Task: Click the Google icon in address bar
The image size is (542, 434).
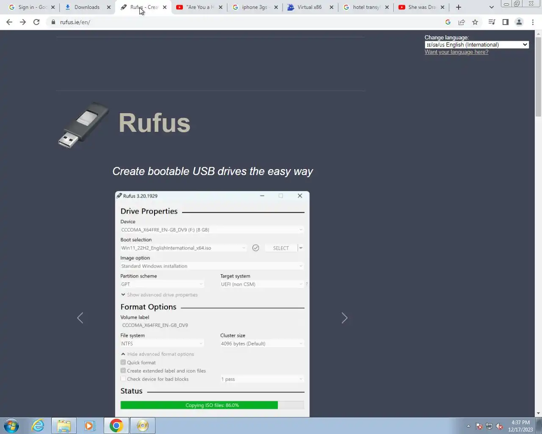Action: pyautogui.click(x=448, y=22)
